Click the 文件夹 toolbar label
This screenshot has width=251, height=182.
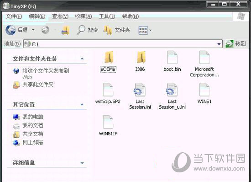click(x=122, y=30)
